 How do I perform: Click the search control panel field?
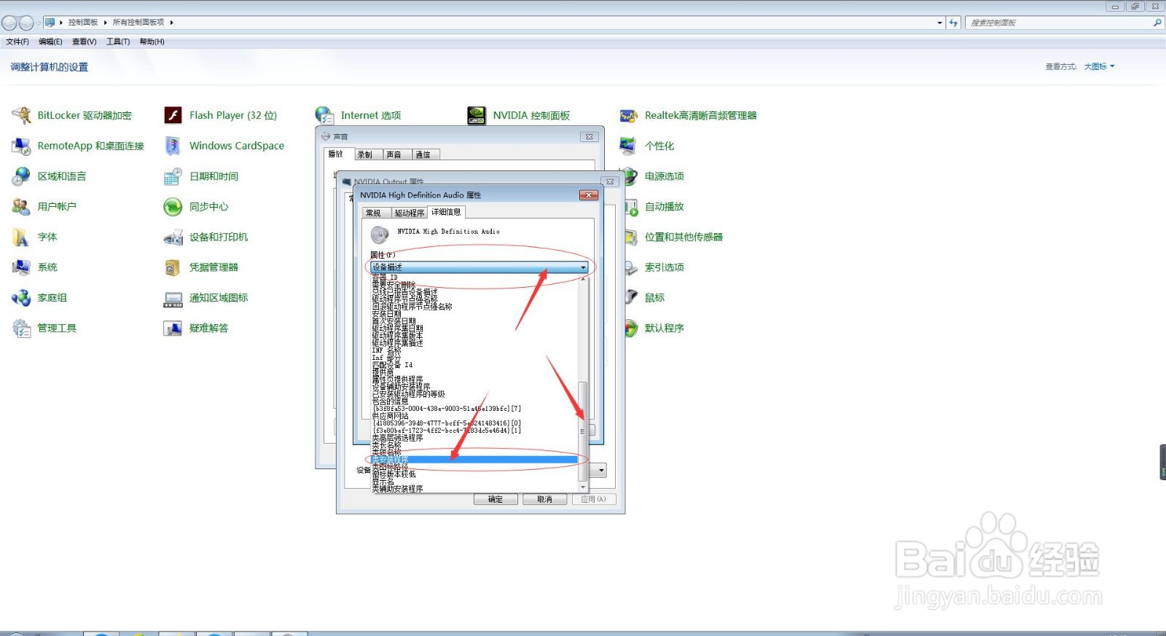1060,23
